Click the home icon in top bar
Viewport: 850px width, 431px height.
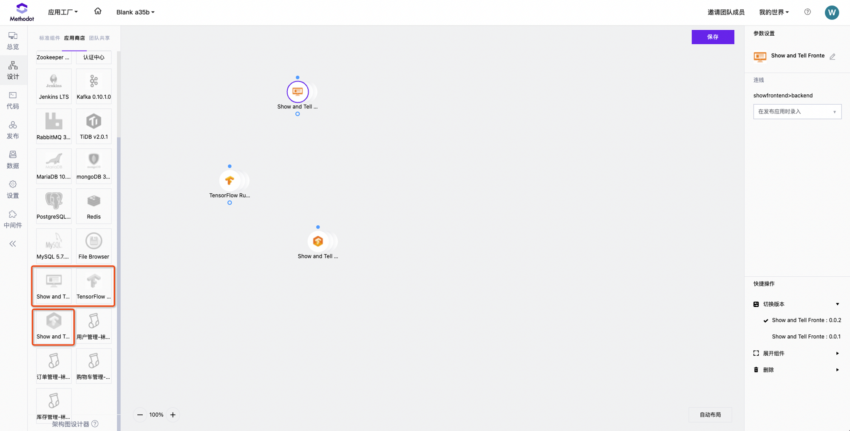(98, 11)
